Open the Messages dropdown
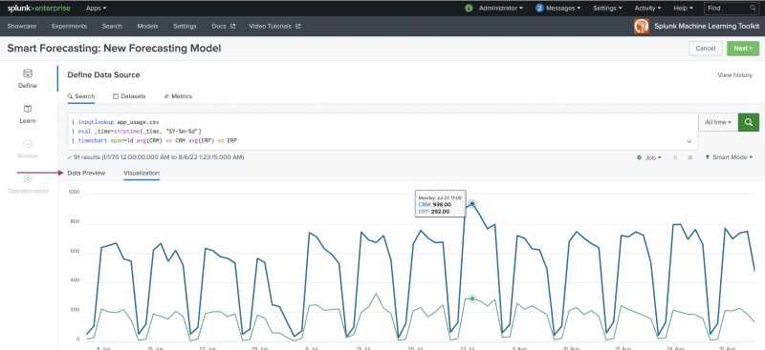765x350 pixels. pos(563,9)
